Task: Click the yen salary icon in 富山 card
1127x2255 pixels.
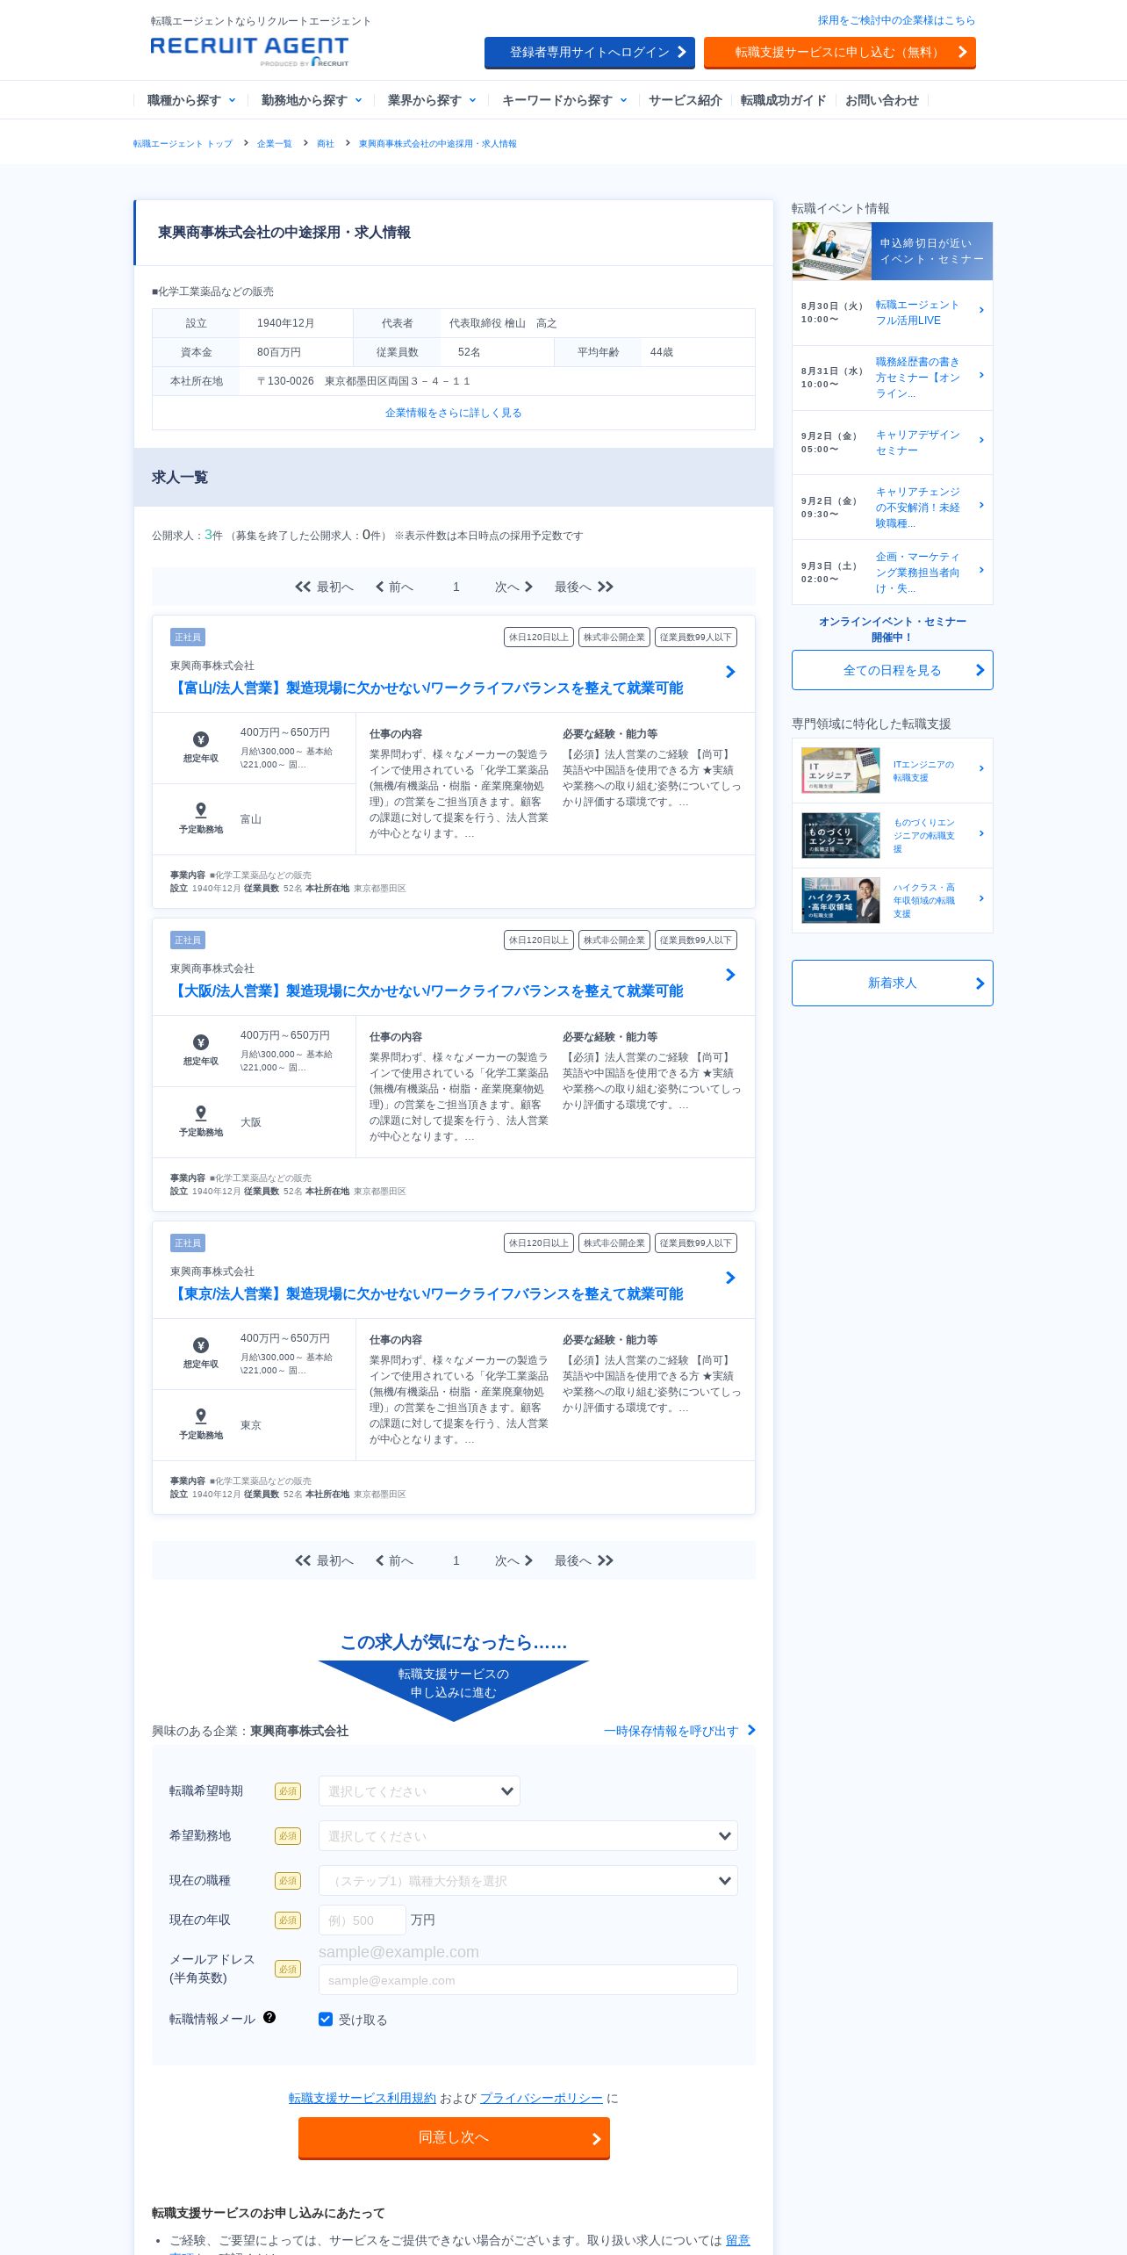Action: pos(201,739)
